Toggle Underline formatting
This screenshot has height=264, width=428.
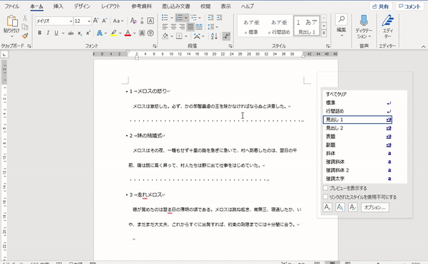(x=56, y=33)
